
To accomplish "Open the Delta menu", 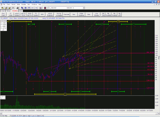I will pyautogui.click(x=18, y=4).
